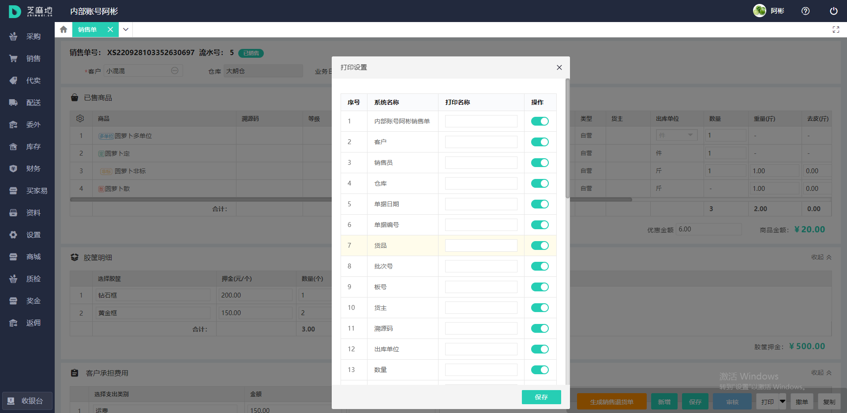Click the power logout icon
Image resolution: width=847 pixels, height=413 pixels.
click(834, 11)
